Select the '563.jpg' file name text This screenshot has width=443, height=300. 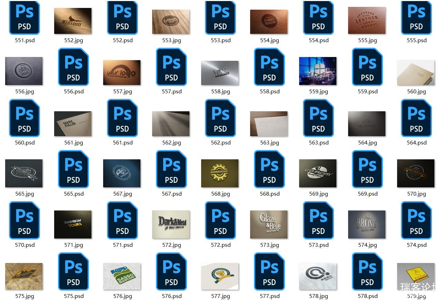(269, 143)
